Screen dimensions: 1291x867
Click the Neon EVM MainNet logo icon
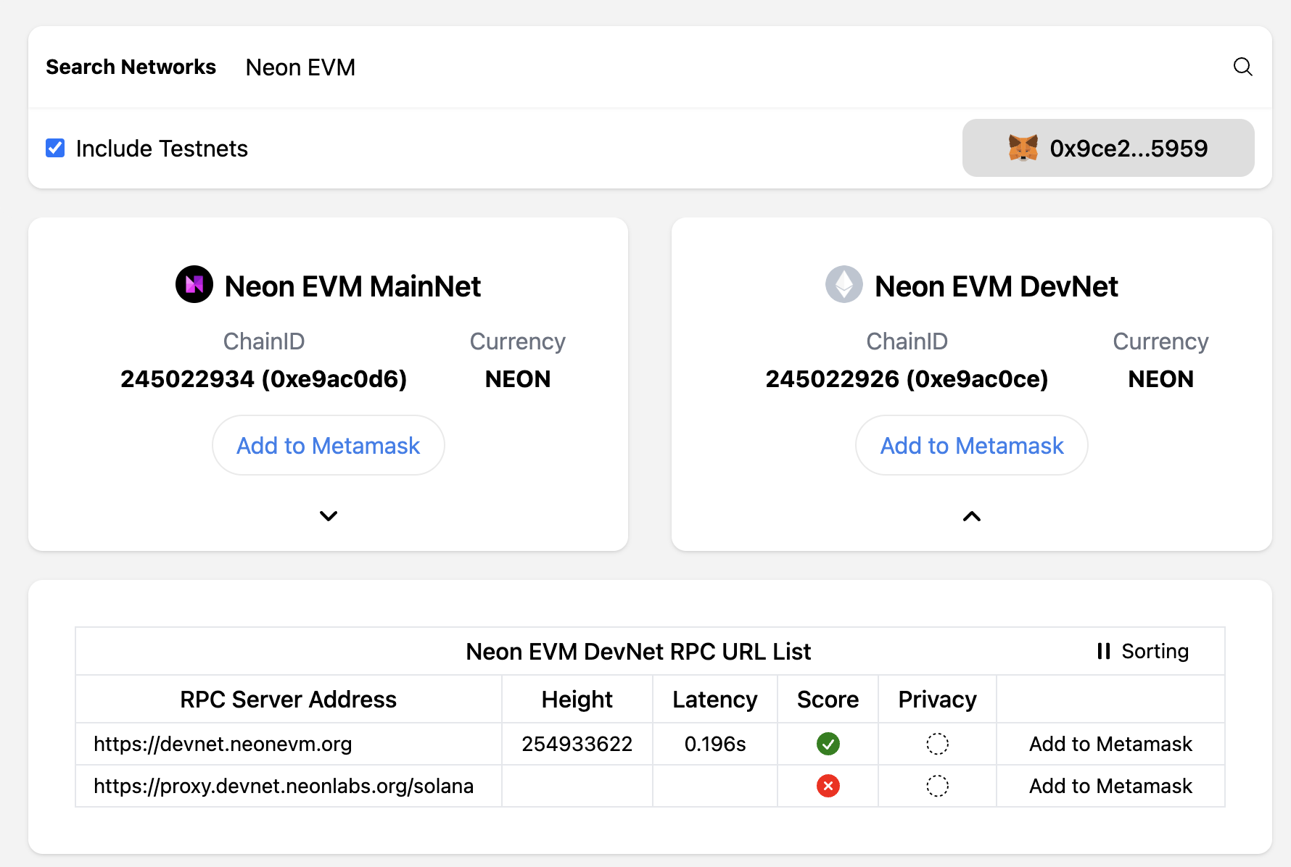[194, 284]
